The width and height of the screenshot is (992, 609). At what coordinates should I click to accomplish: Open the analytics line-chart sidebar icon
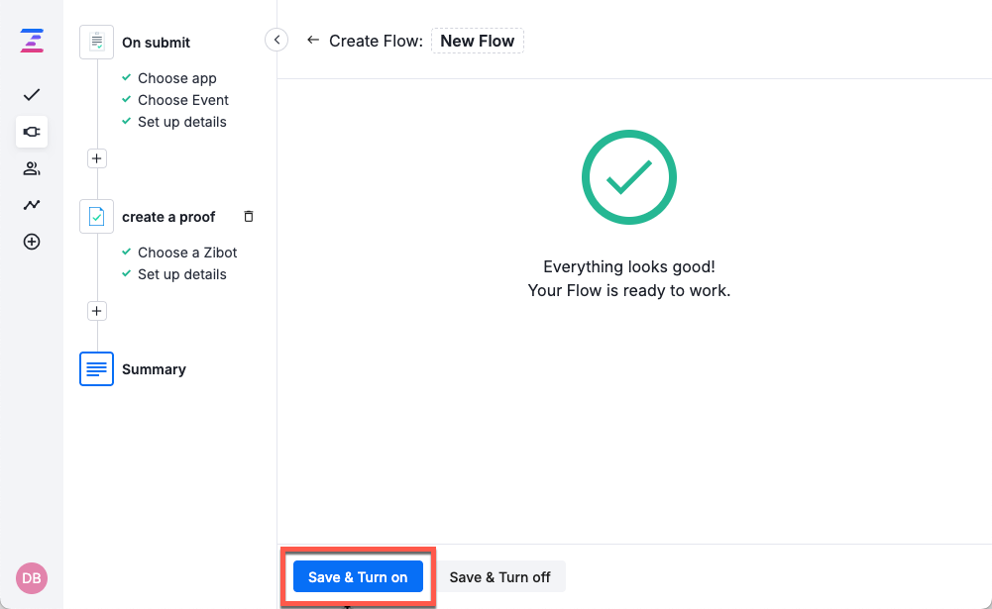click(32, 205)
